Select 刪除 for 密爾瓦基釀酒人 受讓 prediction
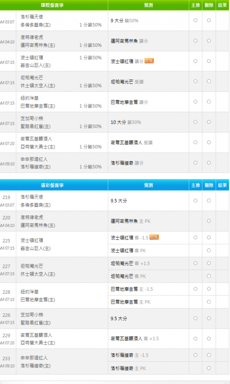 (x=209, y=142)
